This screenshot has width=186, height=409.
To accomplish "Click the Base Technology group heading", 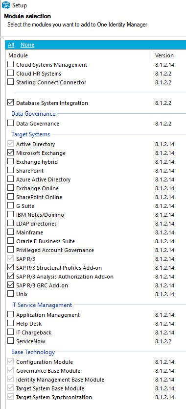I will click(33, 352).
